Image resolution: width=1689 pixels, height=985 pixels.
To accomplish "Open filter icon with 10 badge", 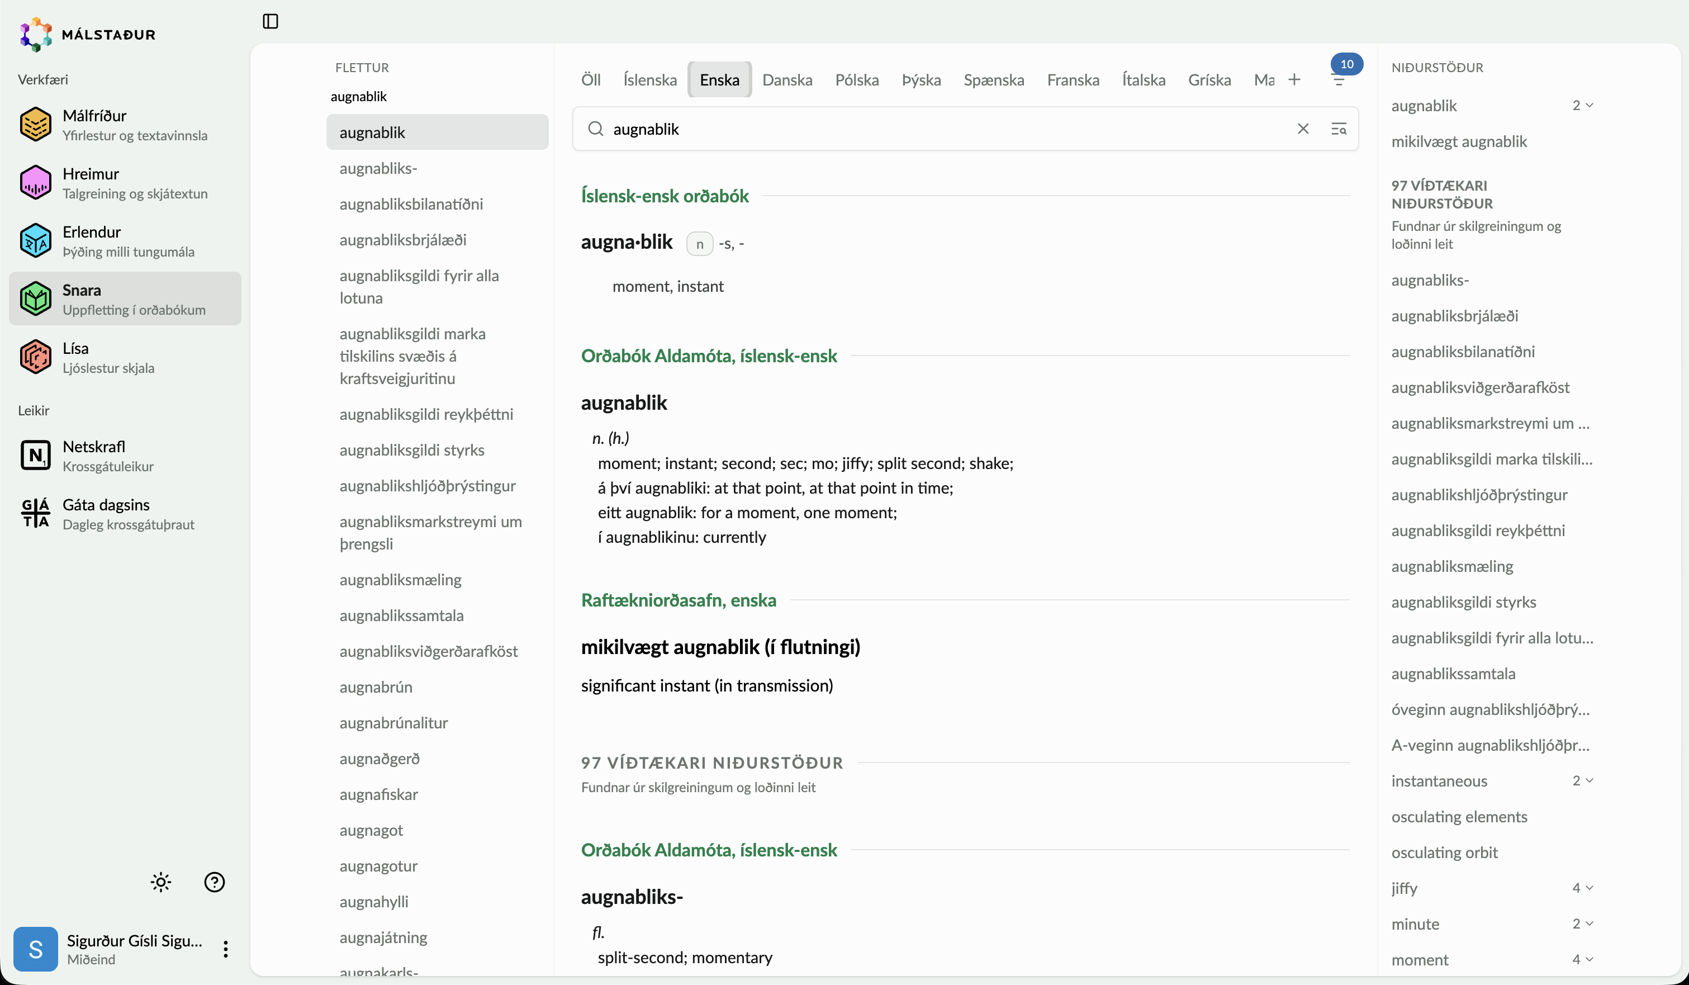I will click(x=1339, y=80).
